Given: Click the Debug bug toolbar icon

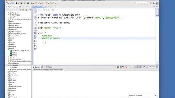Looking at the screenshot, I should [24, 3].
